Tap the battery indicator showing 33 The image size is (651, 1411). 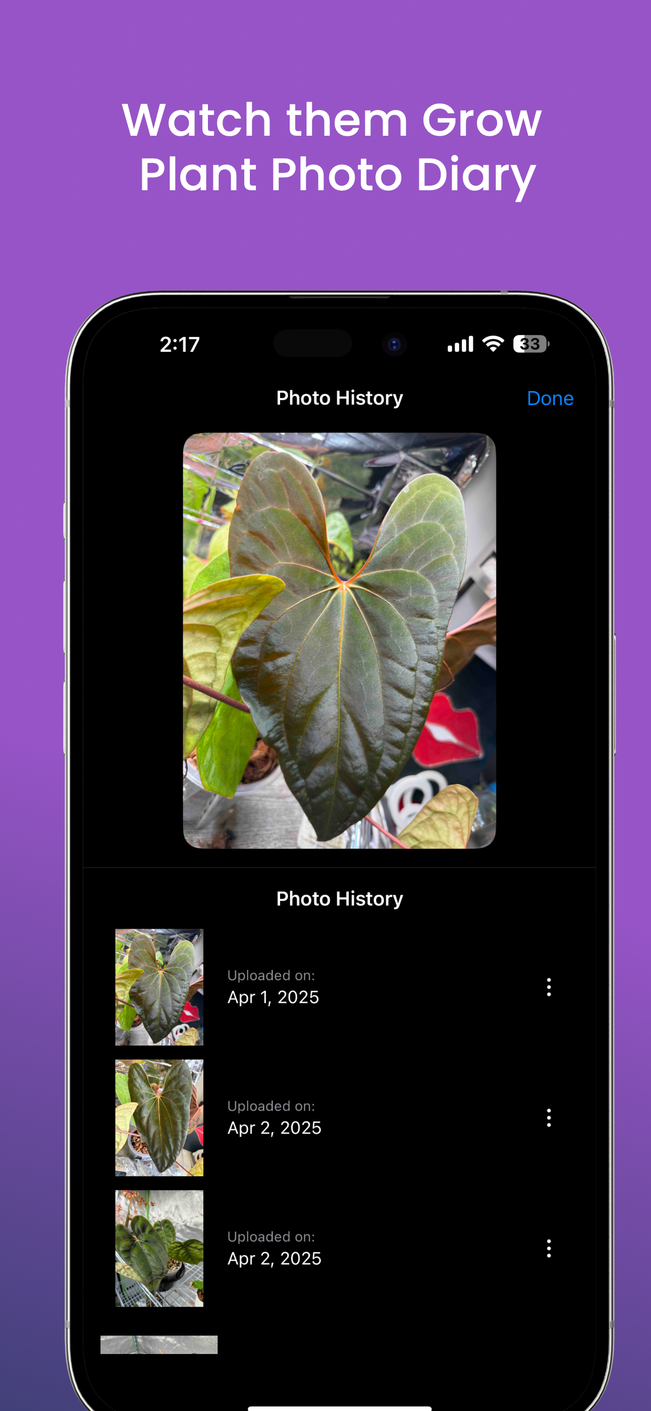[531, 344]
